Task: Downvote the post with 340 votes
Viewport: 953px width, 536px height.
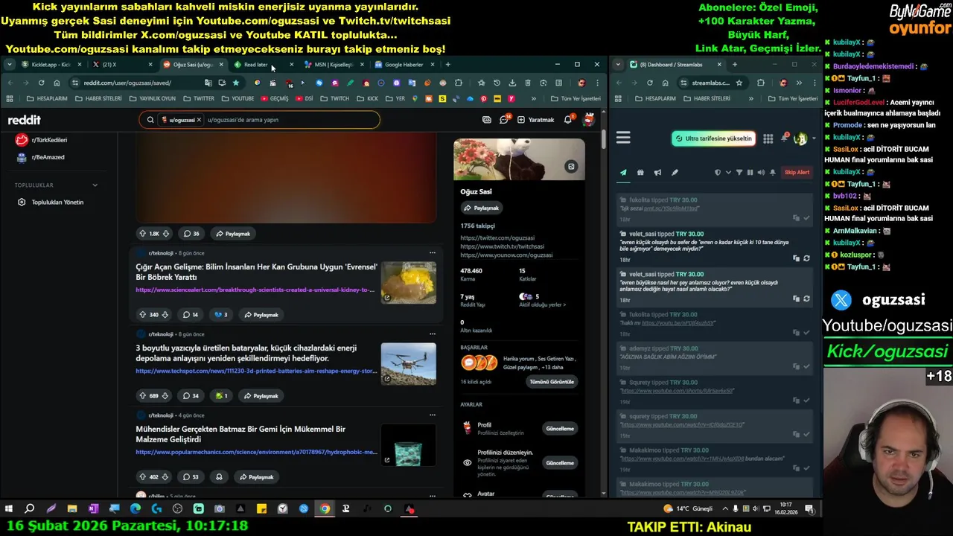Action: point(165,315)
